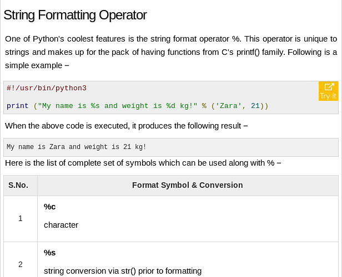Click the #!/usr/bin/python3 shebang line
The image size is (342, 277).
(47, 88)
